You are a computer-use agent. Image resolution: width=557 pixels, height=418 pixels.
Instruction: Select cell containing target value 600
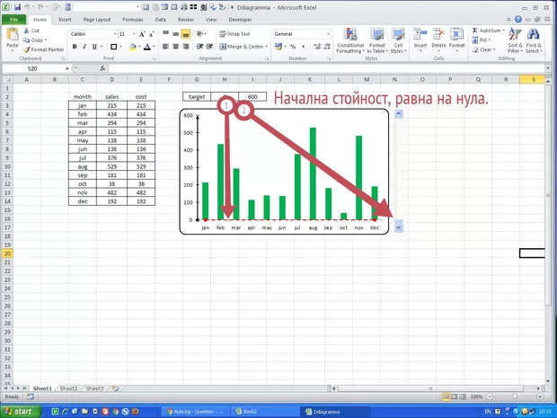(x=252, y=97)
